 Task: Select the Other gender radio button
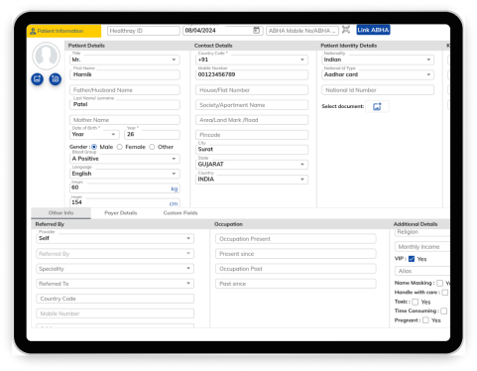pyautogui.click(x=152, y=147)
